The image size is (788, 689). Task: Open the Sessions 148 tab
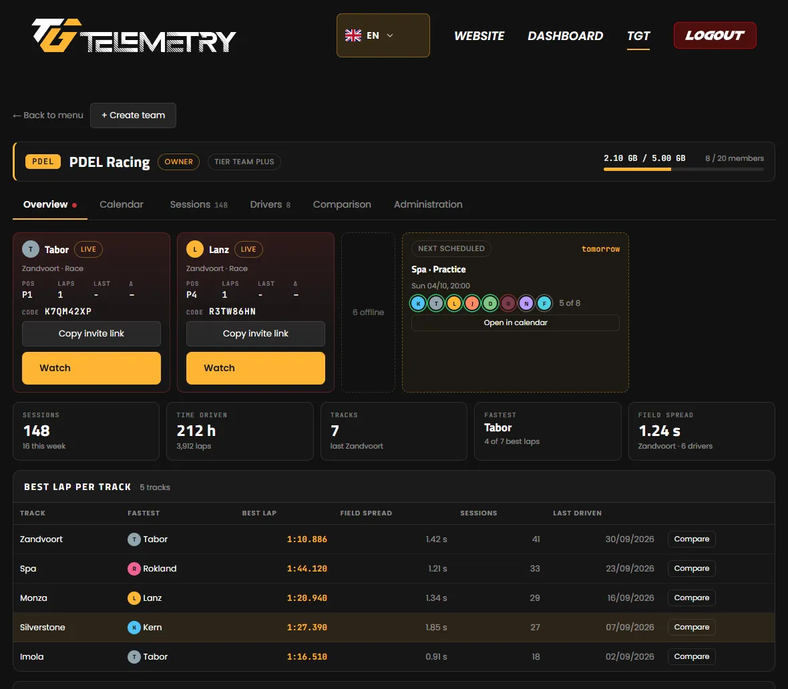pyautogui.click(x=198, y=204)
